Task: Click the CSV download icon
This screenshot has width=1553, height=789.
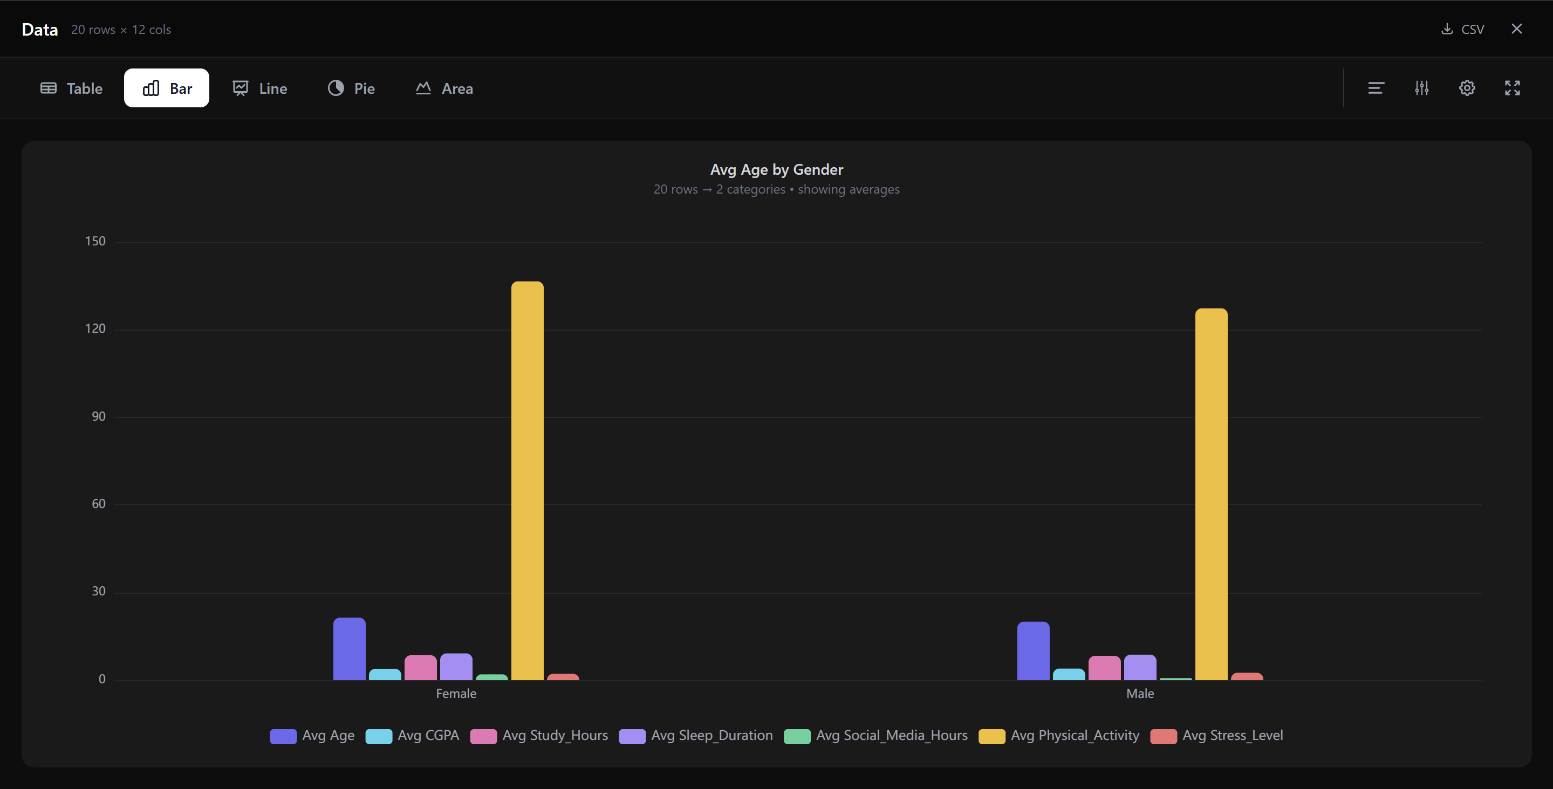Action: [x=1447, y=29]
